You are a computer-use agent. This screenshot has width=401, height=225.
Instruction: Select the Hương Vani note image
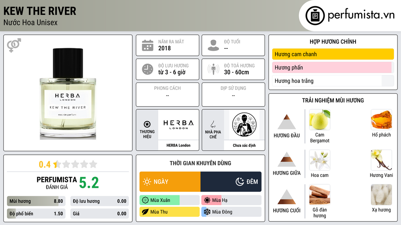[x=381, y=160]
